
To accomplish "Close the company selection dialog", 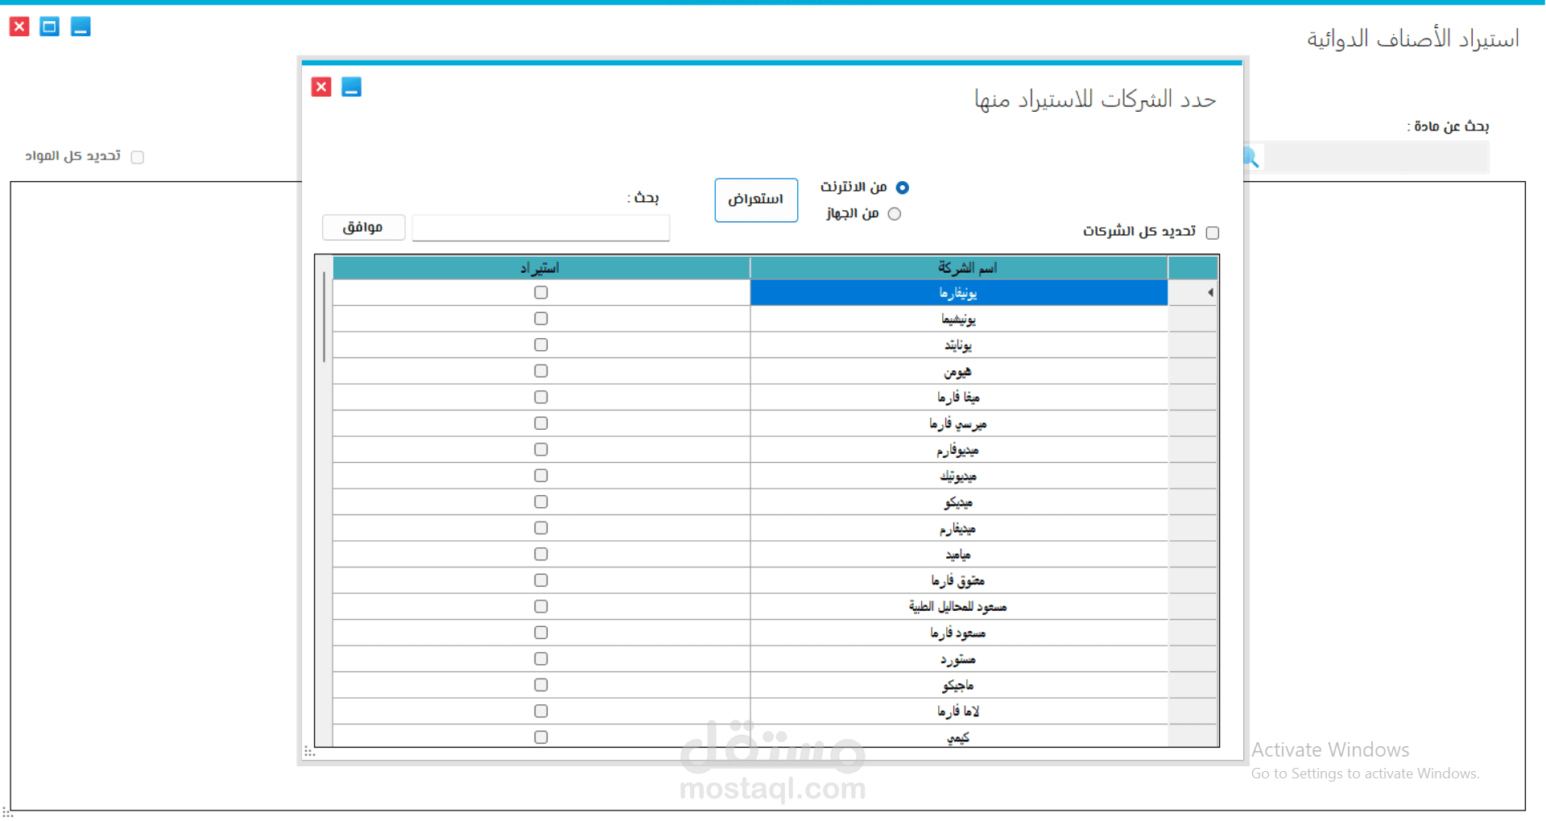I will (x=321, y=87).
